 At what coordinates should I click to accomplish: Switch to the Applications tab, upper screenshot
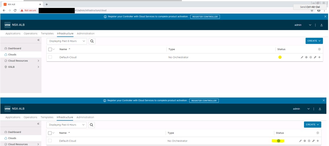pyautogui.click(x=13, y=33)
